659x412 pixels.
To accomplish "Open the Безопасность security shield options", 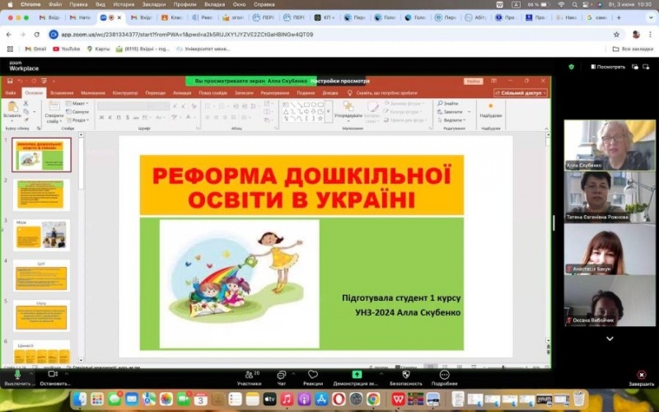I will [x=405, y=375].
